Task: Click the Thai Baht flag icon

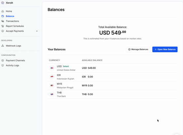Action: (52, 94)
